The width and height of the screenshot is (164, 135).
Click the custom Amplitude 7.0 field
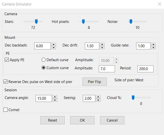107,69
